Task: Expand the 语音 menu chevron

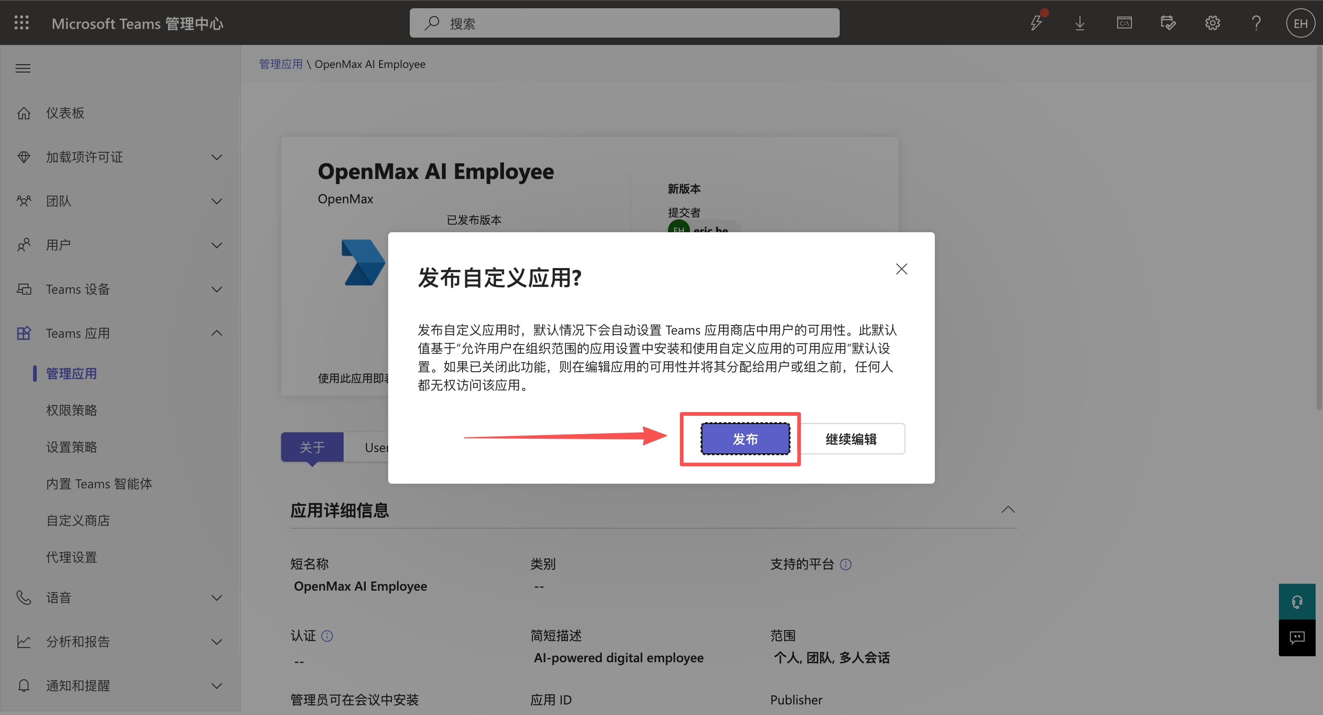Action: (217, 598)
